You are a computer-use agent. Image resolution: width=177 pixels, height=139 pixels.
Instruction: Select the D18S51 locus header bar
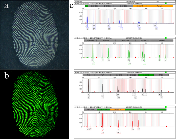(106, 41)
